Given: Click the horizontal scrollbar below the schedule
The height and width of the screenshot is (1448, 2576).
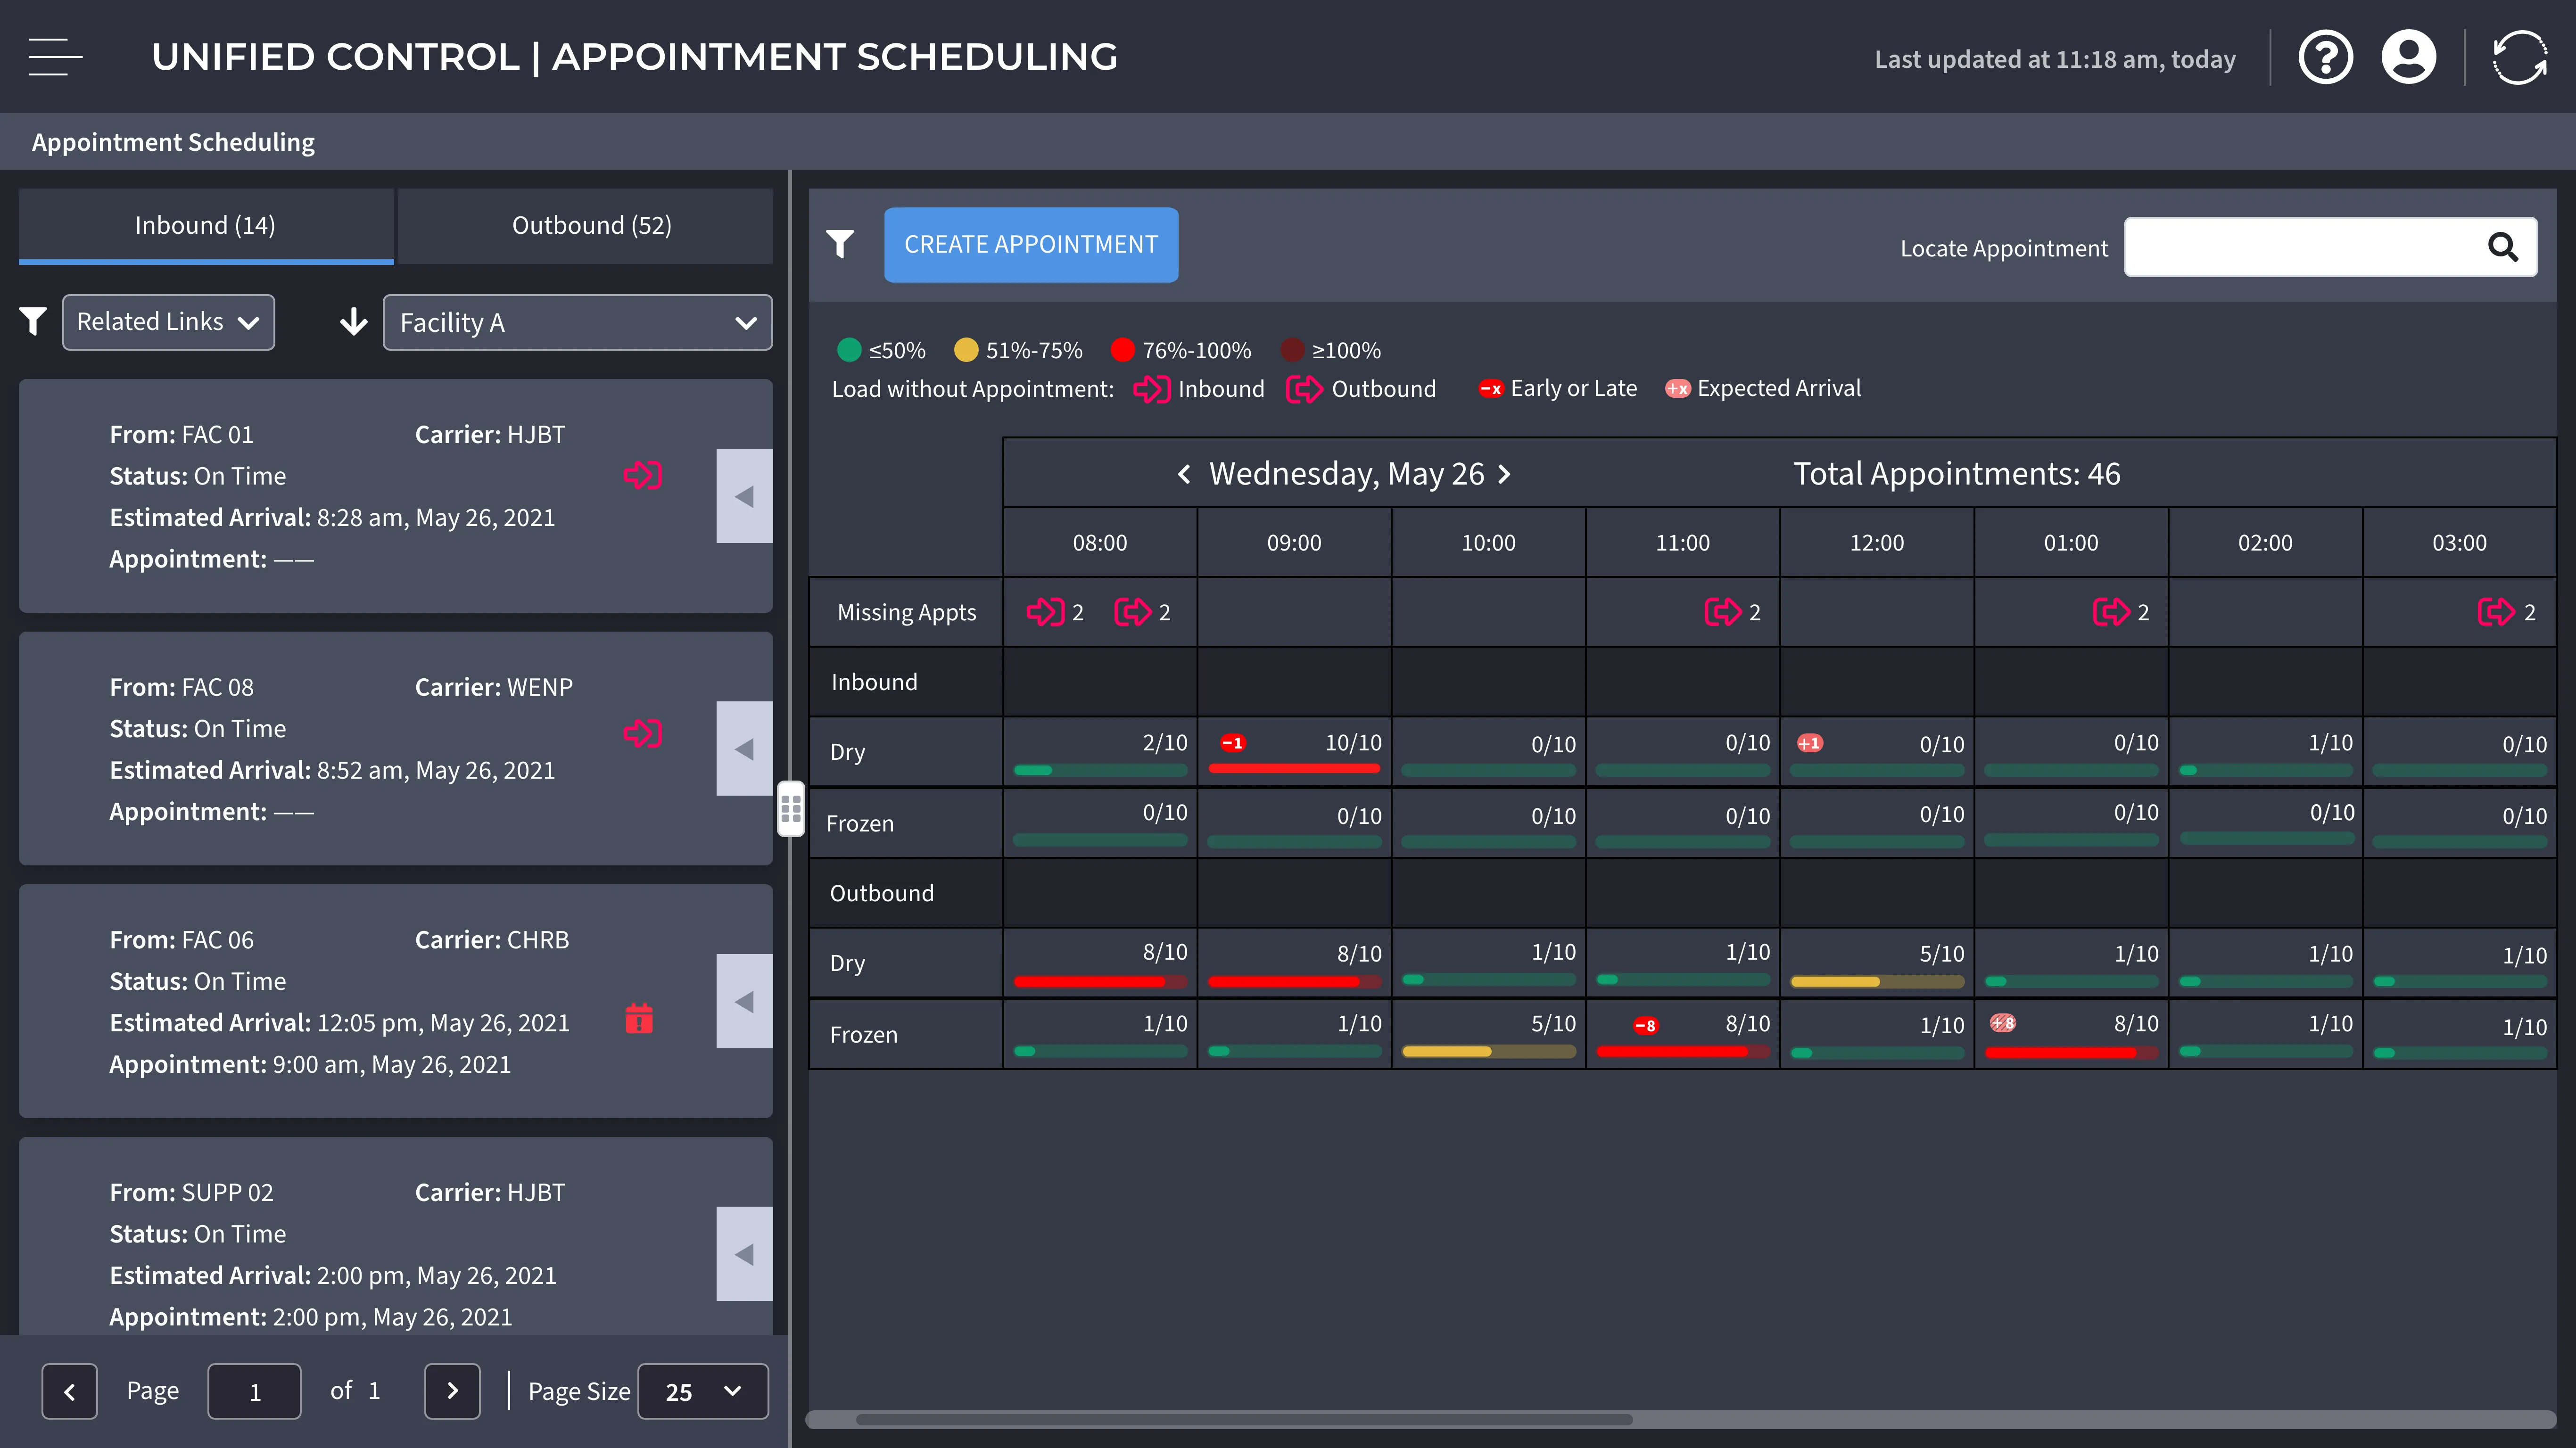Looking at the screenshot, I should click(x=1244, y=1419).
